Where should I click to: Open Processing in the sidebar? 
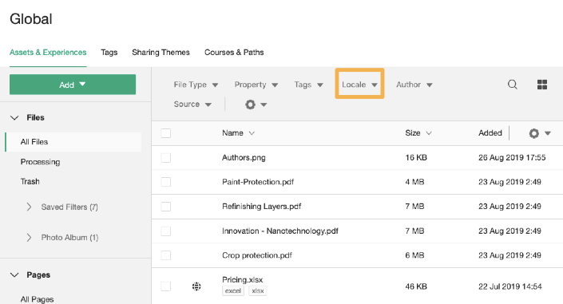coord(40,162)
